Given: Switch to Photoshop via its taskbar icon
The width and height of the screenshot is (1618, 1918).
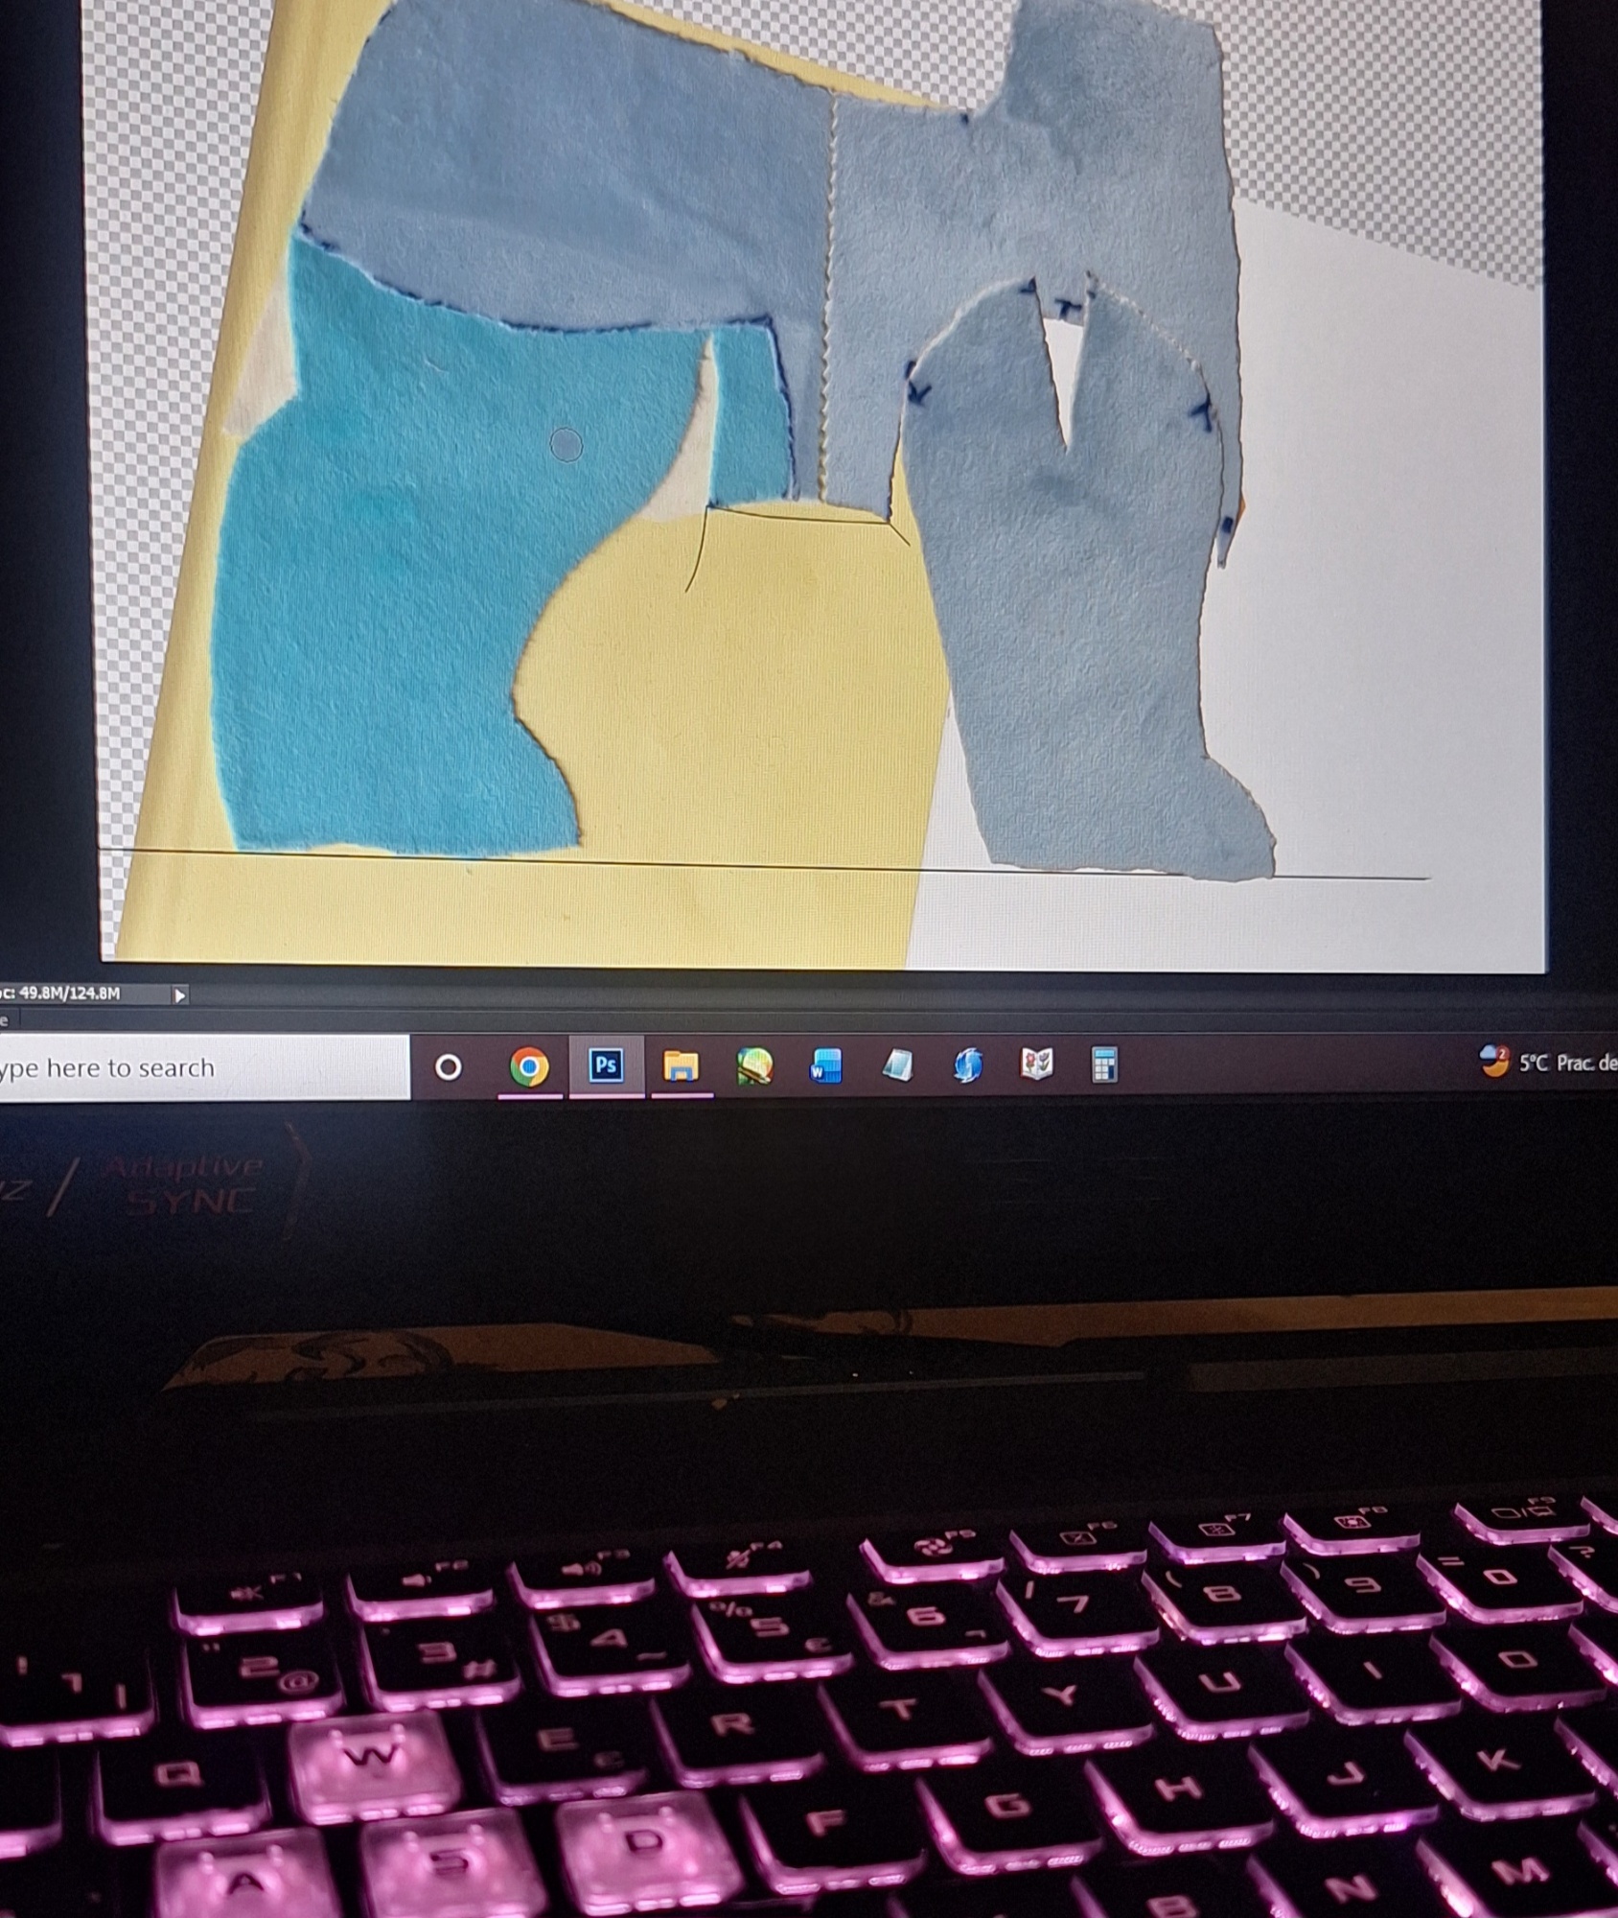Looking at the screenshot, I should tap(606, 1065).
